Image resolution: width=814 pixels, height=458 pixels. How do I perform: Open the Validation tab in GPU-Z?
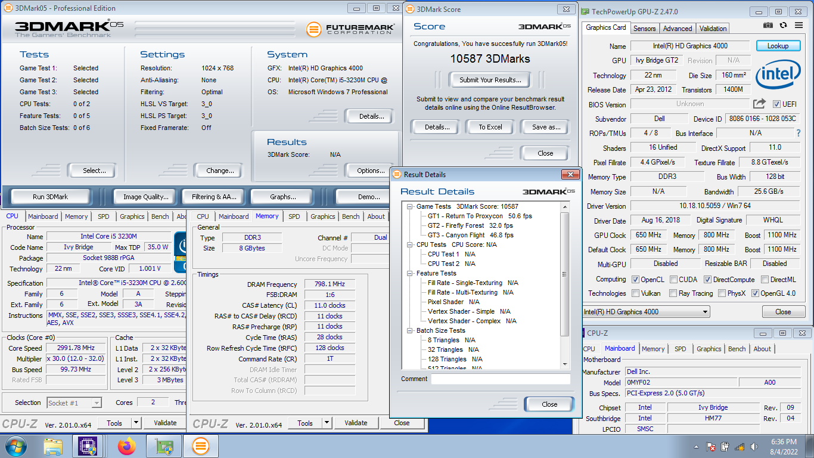click(x=713, y=29)
